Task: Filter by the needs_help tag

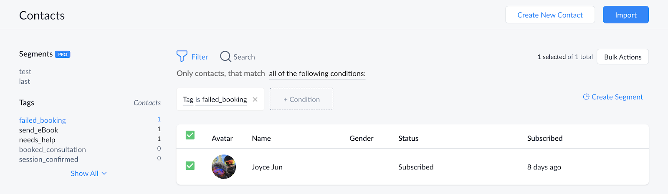Action: tap(37, 140)
